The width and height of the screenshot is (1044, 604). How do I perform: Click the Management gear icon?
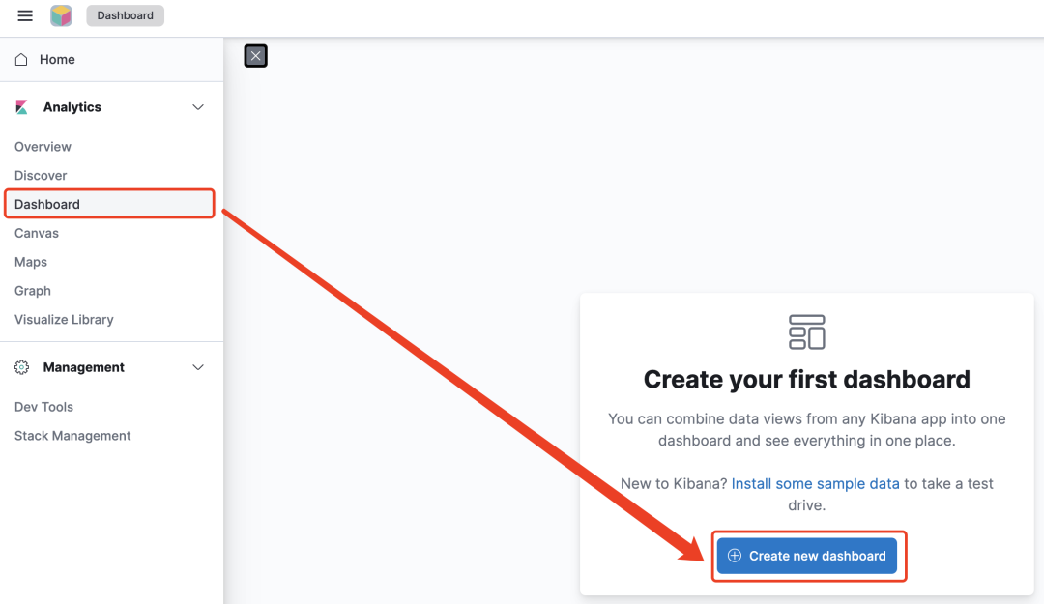(21, 367)
